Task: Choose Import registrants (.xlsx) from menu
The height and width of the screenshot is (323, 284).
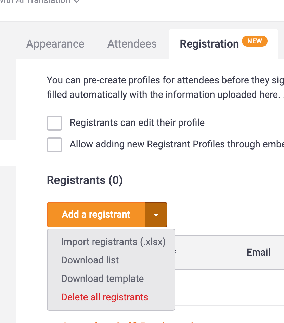Action: 113,242
